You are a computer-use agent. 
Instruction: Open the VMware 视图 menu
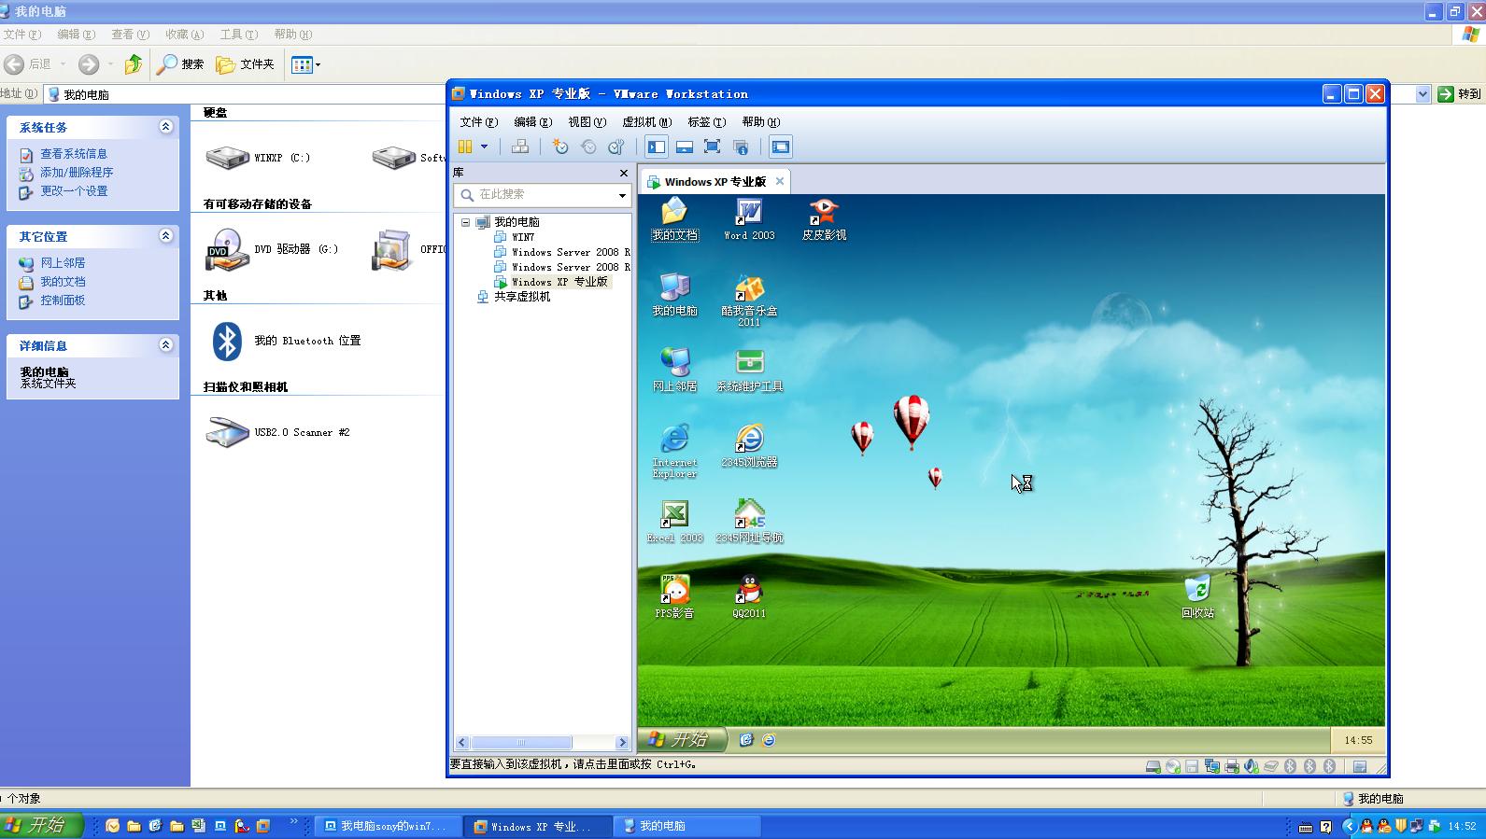tap(587, 121)
